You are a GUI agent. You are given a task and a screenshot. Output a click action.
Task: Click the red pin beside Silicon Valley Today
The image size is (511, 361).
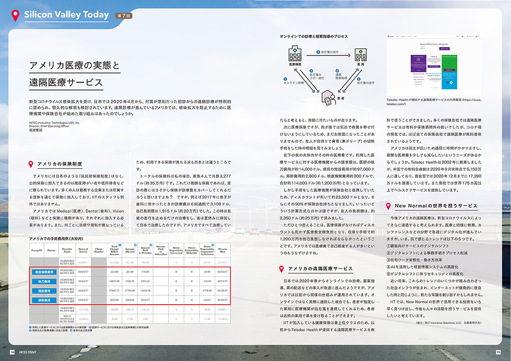click(x=15, y=16)
